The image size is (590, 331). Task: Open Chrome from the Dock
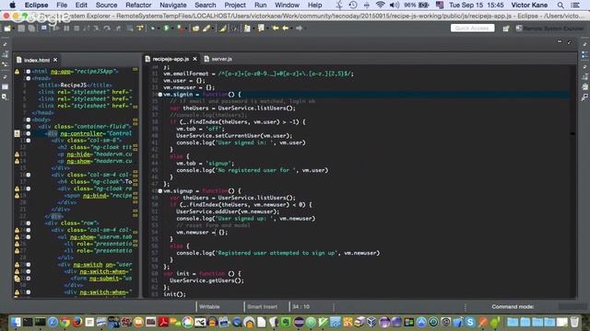65,322
